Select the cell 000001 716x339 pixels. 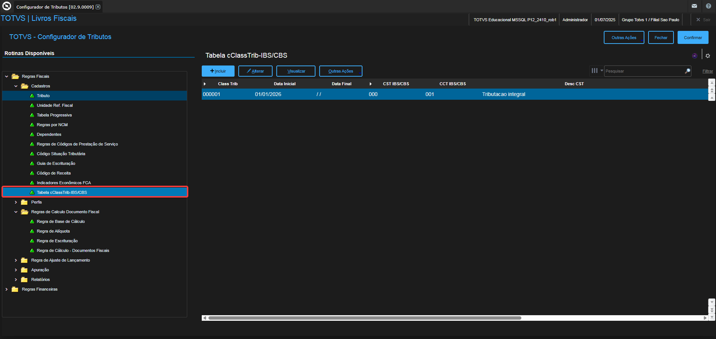[211, 94]
